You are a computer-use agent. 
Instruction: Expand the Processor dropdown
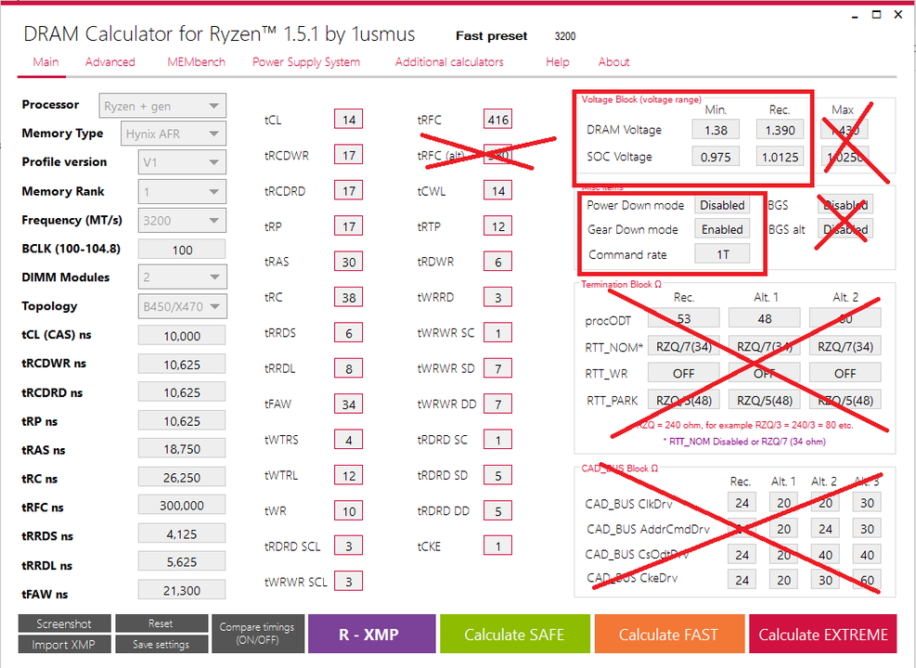coord(162,106)
